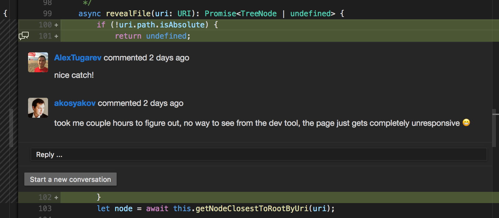Click 'commented 2 days ago' beside AlexTugarev
Screen dimensions: 499x218
[x=146, y=58]
